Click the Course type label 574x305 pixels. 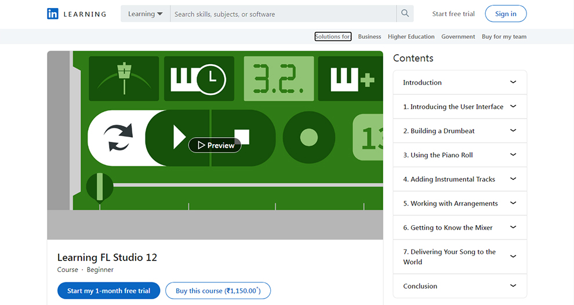point(68,270)
